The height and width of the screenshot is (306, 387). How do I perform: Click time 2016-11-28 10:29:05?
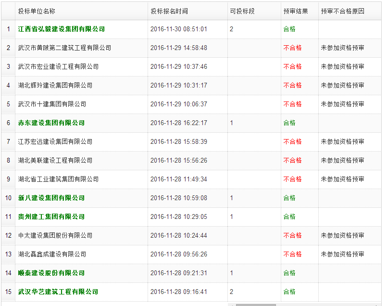[x=179, y=217]
